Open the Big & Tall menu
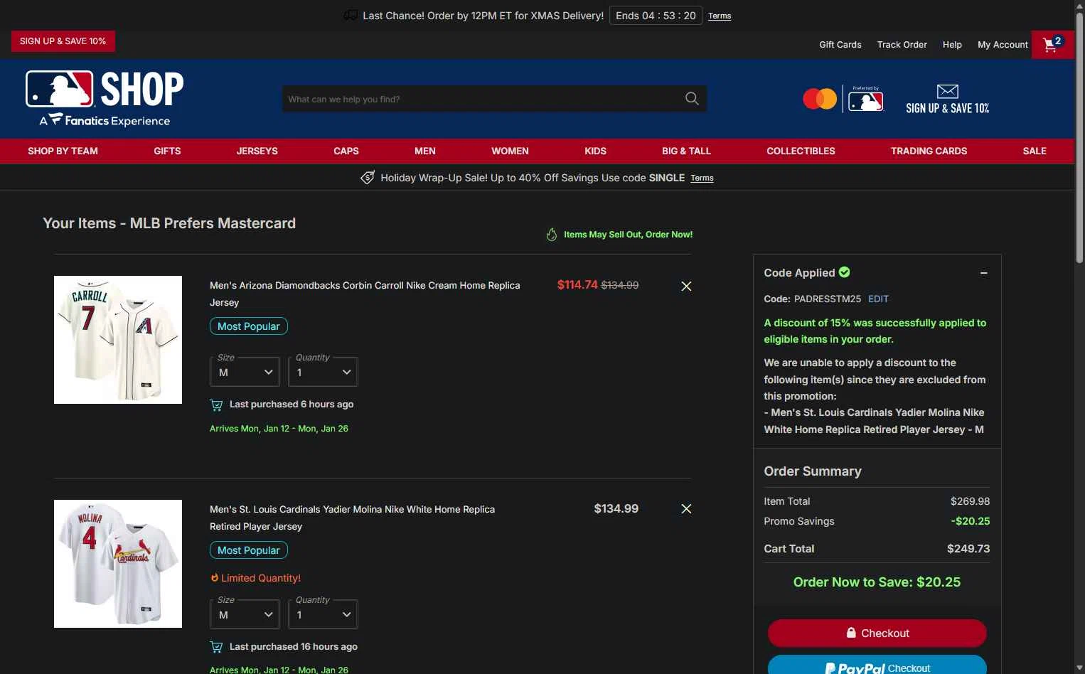The image size is (1085, 674). pos(686,151)
